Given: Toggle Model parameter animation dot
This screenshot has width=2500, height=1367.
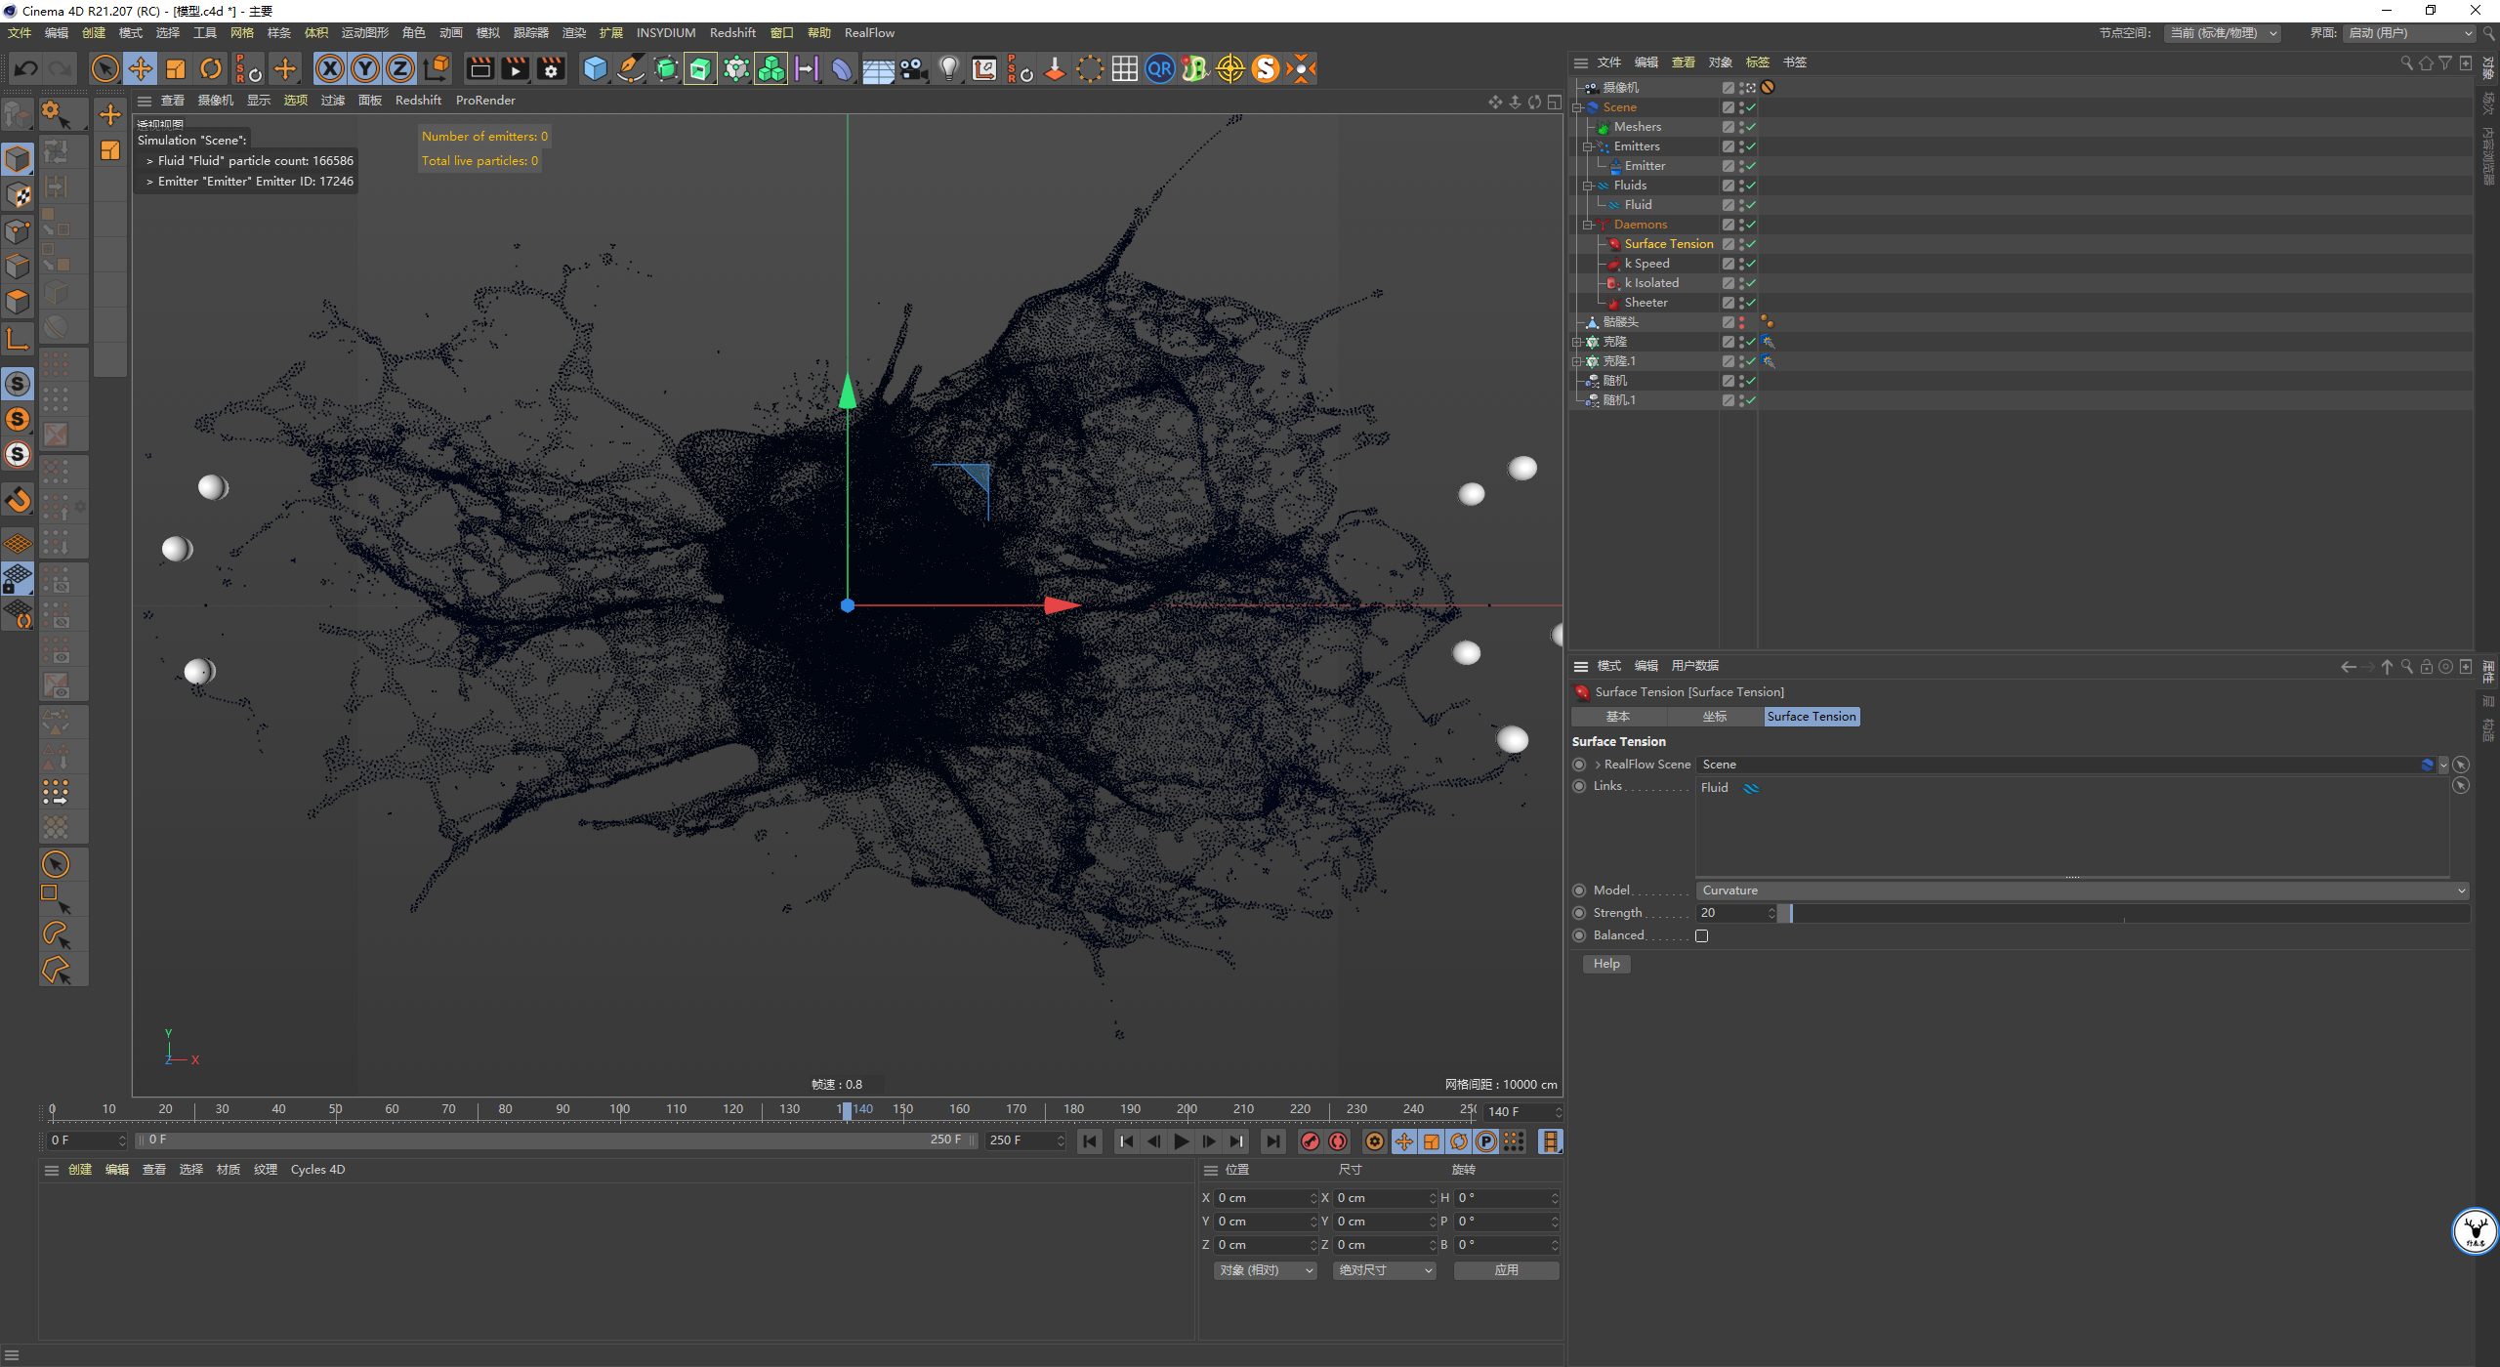Looking at the screenshot, I should click(1579, 891).
